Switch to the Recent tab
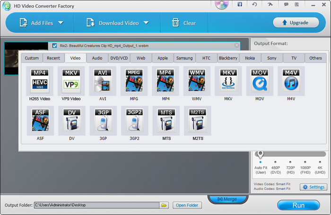 [53, 58]
